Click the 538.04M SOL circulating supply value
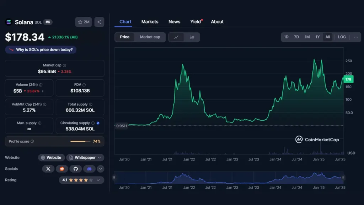This screenshot has width=364, height=205. (x=80, y=129)
